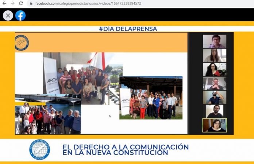The height and width of the screenshot is (164, 254).
Task: Select the tile of the man drinking from a cup
Action: (215, 97)
